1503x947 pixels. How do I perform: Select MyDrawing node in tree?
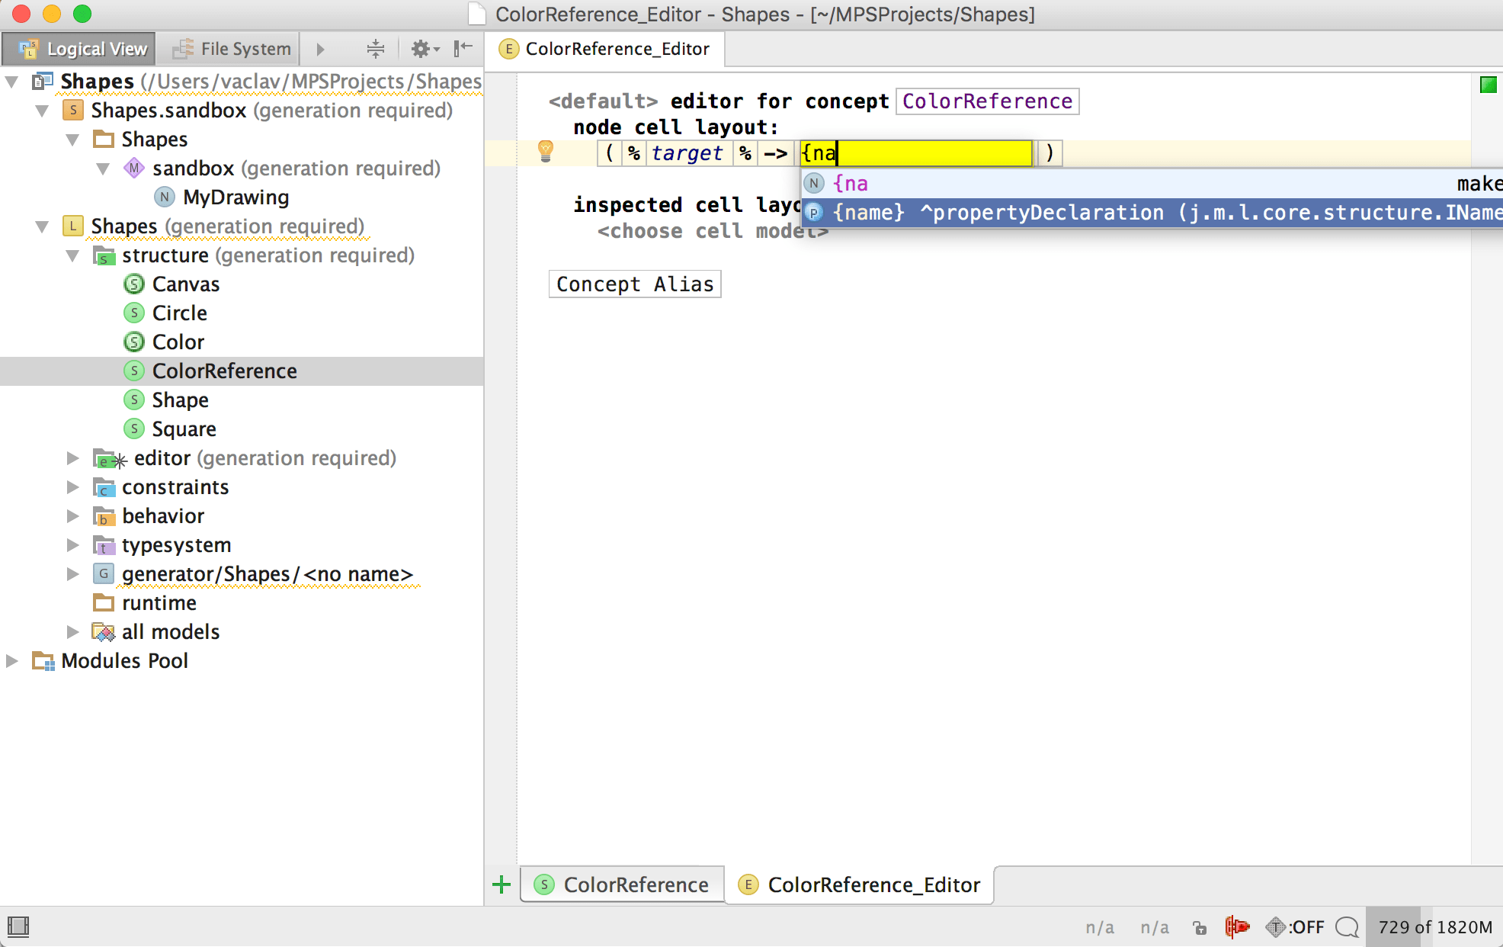tap(236, 197)
